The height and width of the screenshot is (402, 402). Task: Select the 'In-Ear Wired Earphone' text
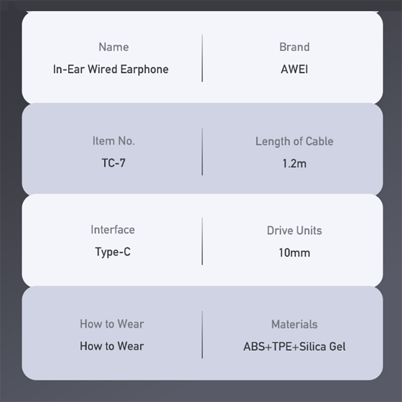tap(111, 69)
